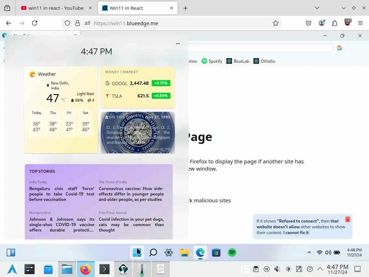The image size is (369, 277).
Task: Close the 'win11 in react - YouTube' tab
Action: (x=90, y=8)
